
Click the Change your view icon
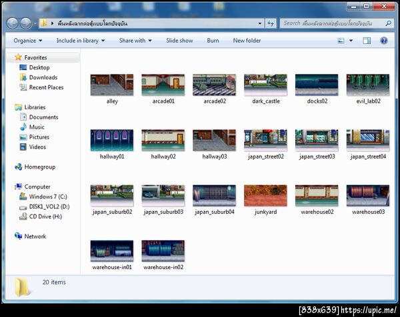341,41
